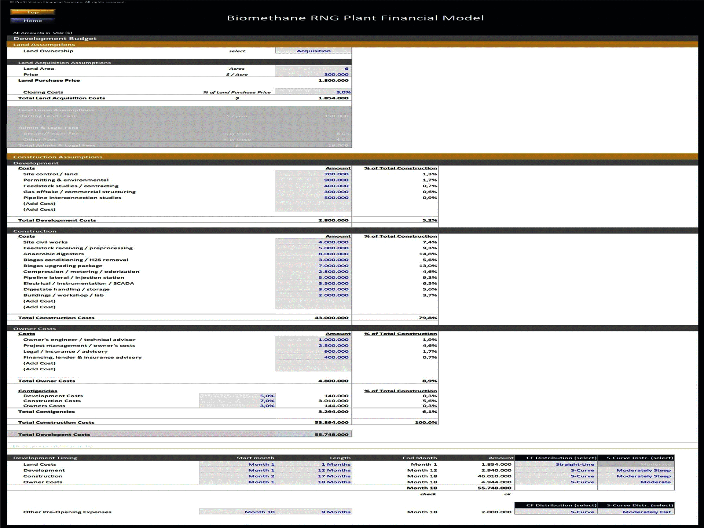704x528 pixels.
Task: Click the Land Purchase Price 1.800.000 value
Action: 333,80
